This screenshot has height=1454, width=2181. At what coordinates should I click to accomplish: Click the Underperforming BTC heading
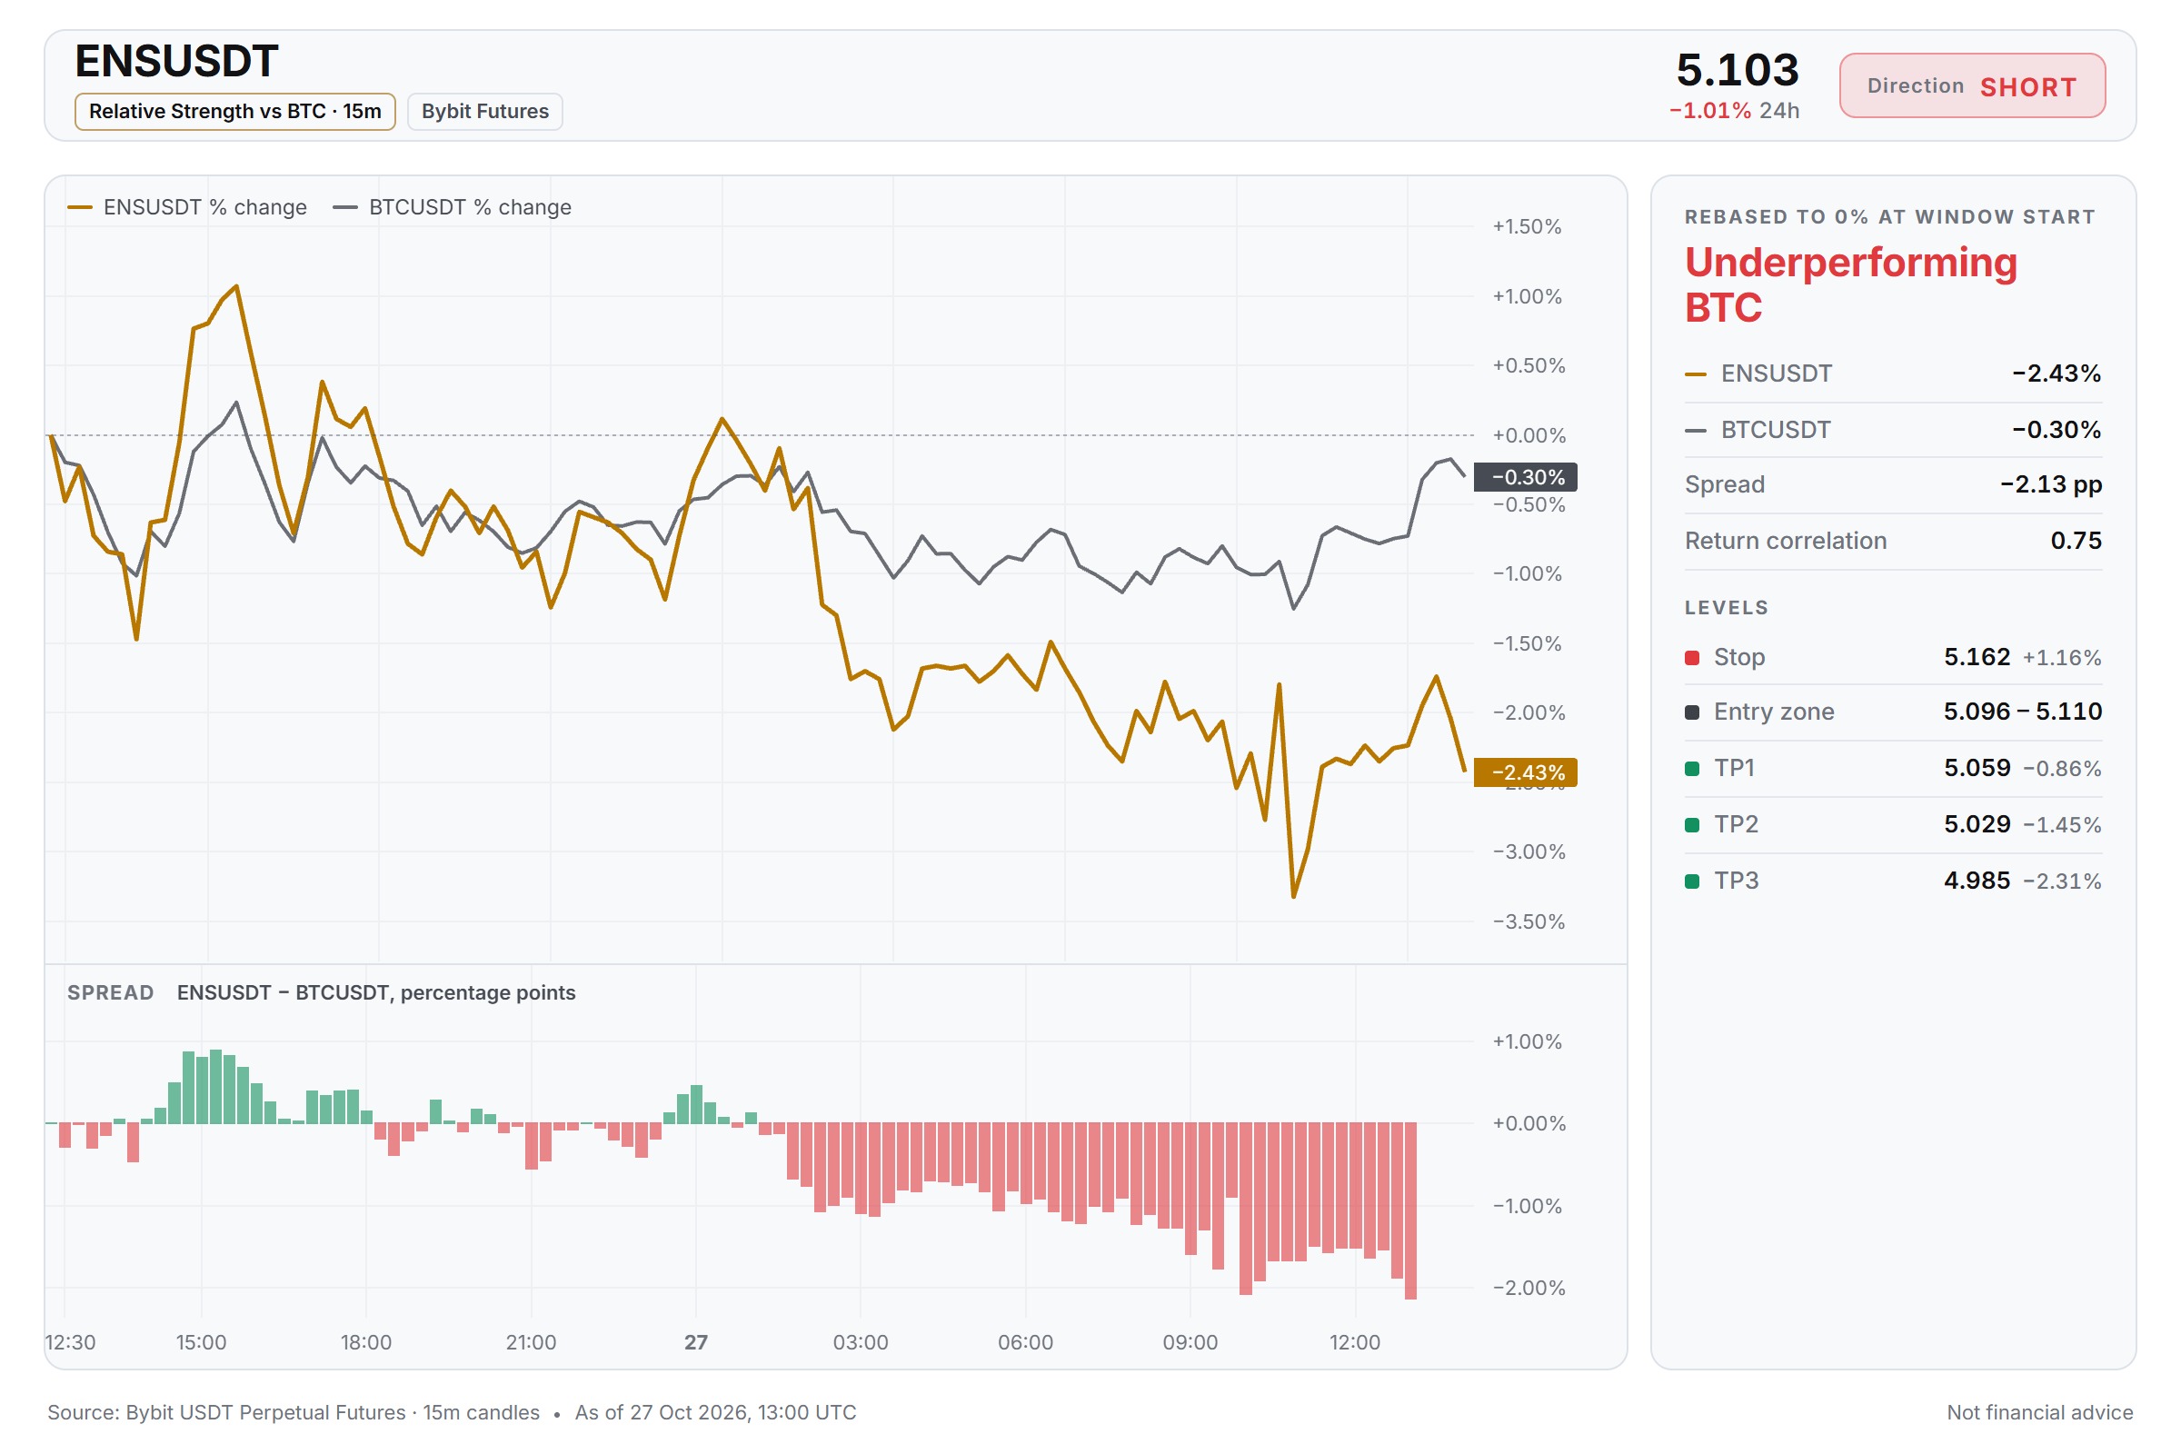pos(1851,284)
